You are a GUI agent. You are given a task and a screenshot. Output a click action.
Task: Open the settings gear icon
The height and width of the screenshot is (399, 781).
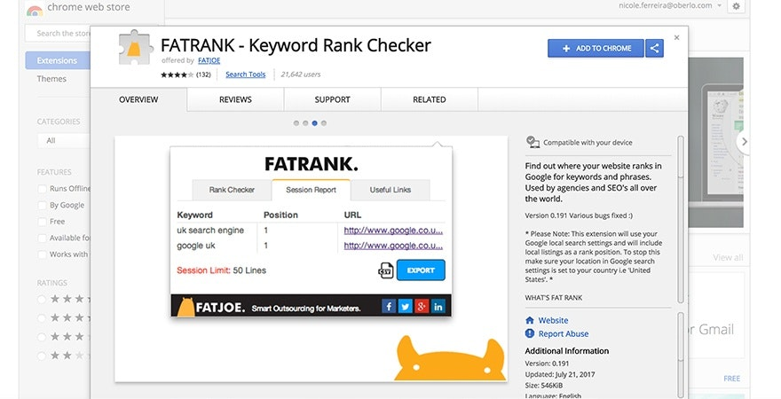click(x=736, y=6)
